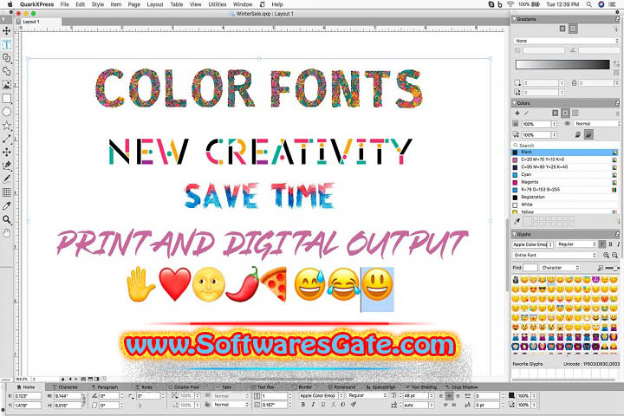Zoom in on glyphs grid
The height and width of the screenshot is (416, 624).
606,255
